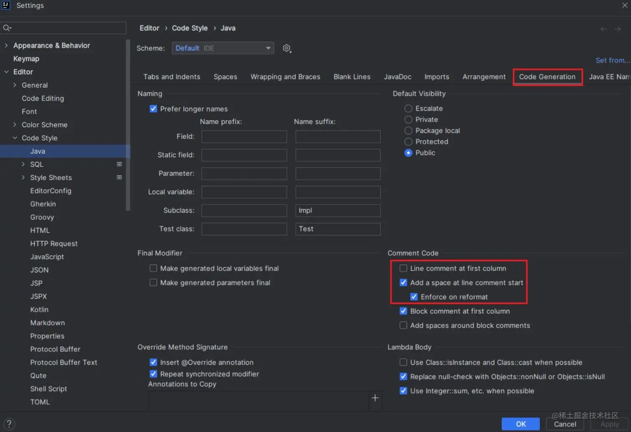The image size is (631, 432).
Task: Open the Imports tab
Action: tap(437, 77)
